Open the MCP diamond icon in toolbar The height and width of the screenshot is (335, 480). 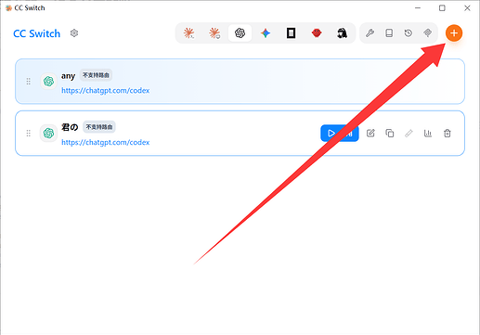pyautogui.click(x=427, y=32)
